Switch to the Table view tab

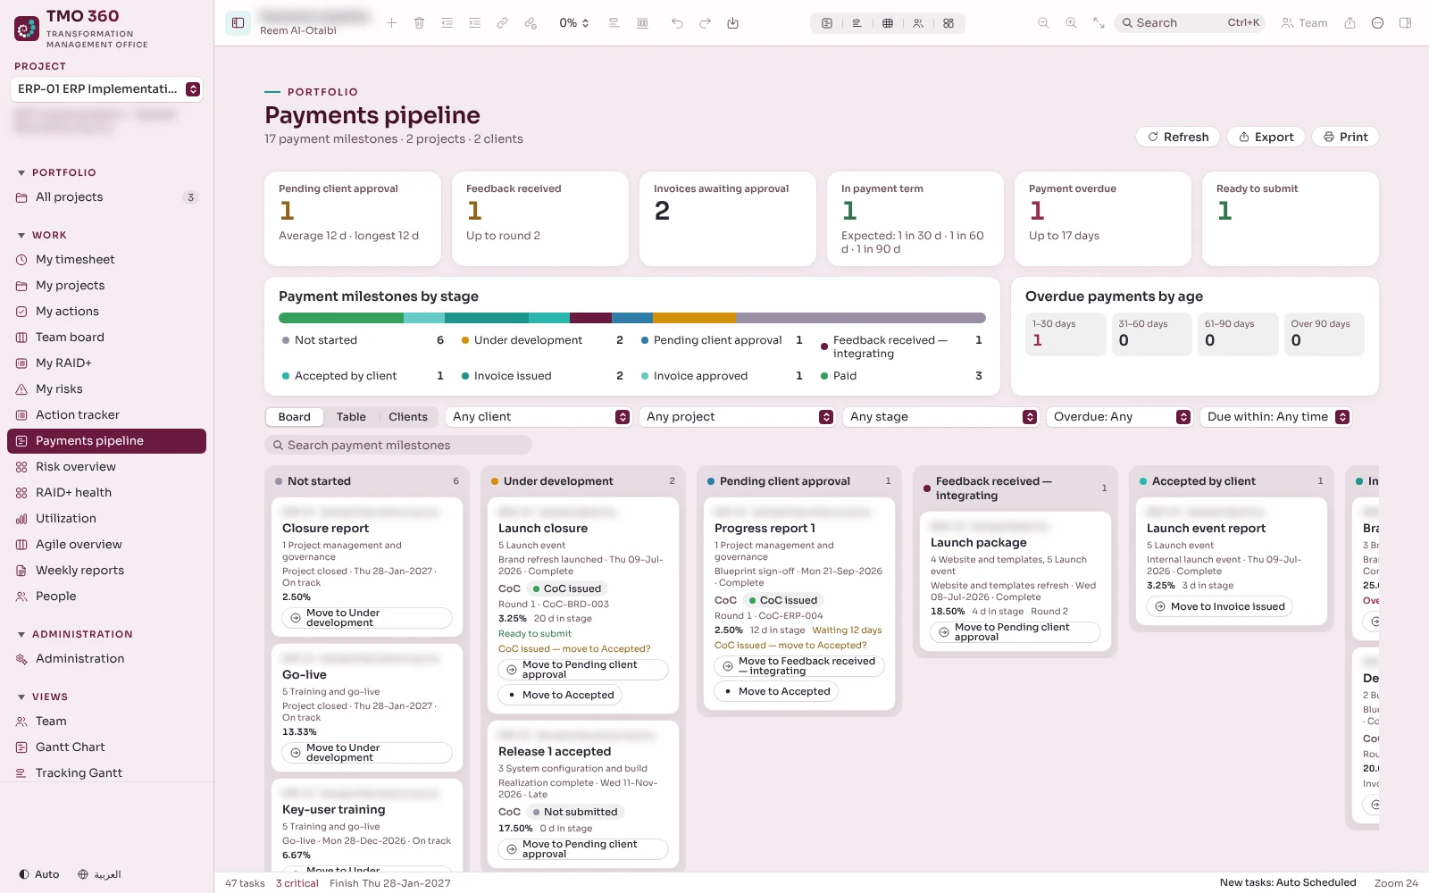(x=351, y=417)
